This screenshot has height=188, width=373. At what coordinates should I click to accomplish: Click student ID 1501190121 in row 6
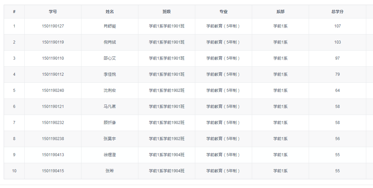click(53, 107)
